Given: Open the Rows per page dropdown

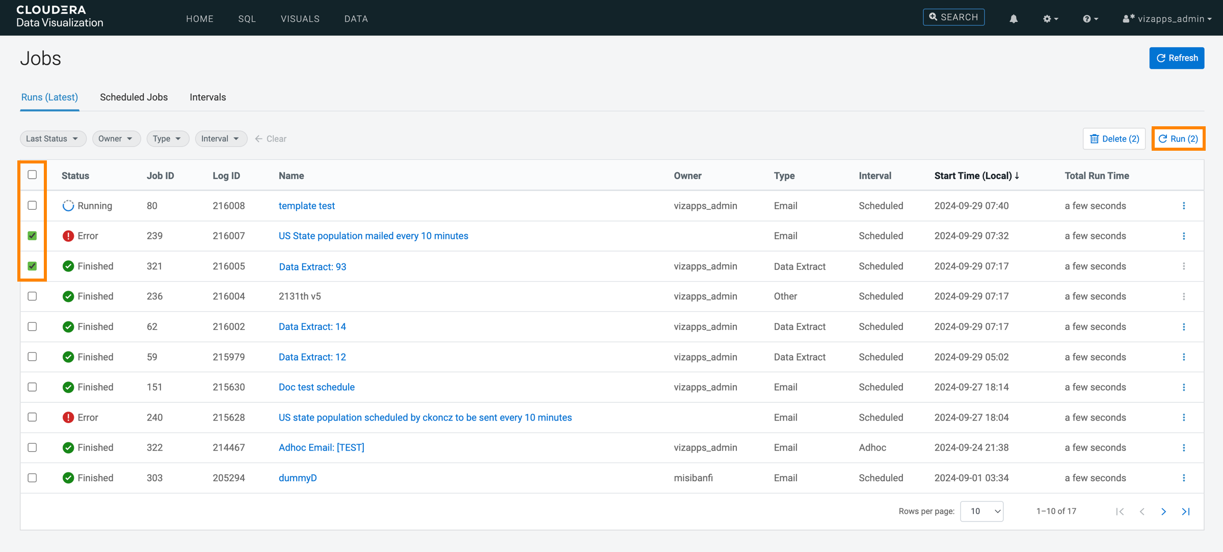Looking at the screenshot, I should 981,511.
